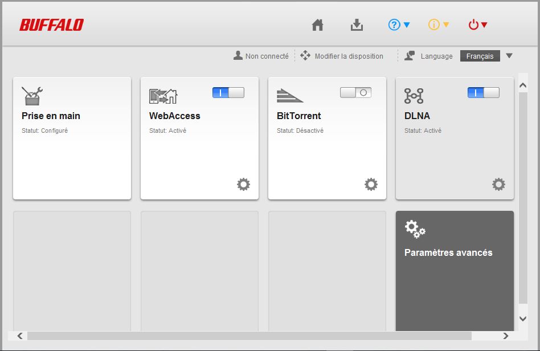Open WebAccess settings gear

click(x=243, y=184)
